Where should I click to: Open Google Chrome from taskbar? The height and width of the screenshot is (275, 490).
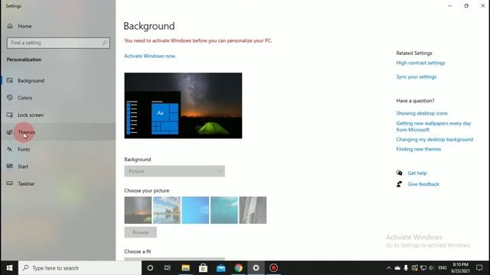(238, 268)
